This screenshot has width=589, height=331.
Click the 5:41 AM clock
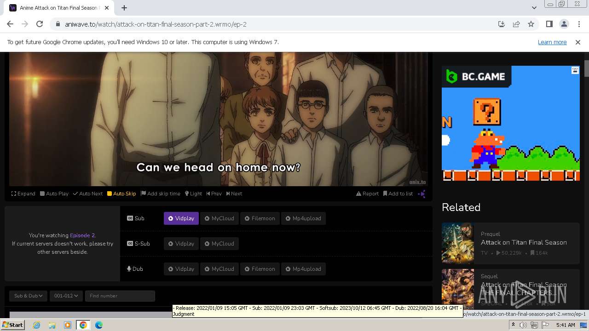tap(566, 325)
